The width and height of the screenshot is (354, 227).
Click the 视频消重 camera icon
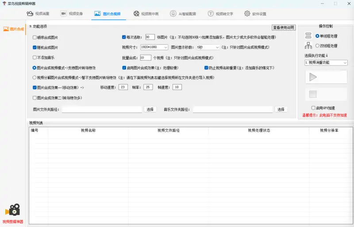pos(29,14)
